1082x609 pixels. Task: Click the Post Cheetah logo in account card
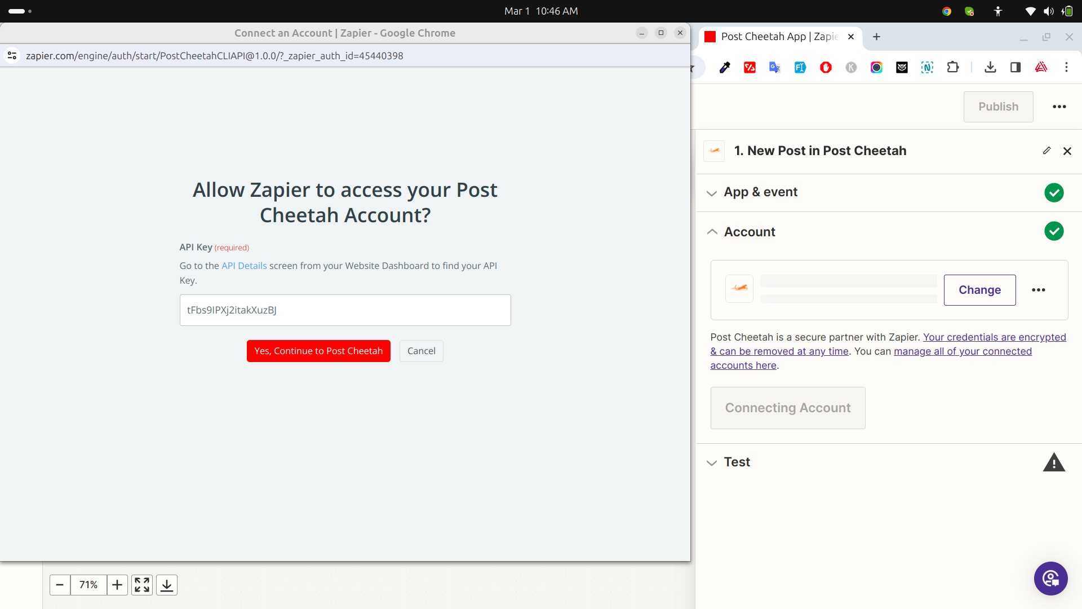pos(739,289)
